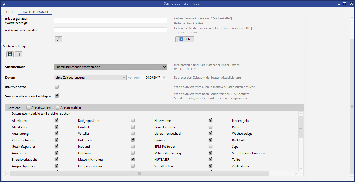Click the Bereiche horizontal scrollbar thumb
This screenshot has width=355, height=182.
point(139,173)
